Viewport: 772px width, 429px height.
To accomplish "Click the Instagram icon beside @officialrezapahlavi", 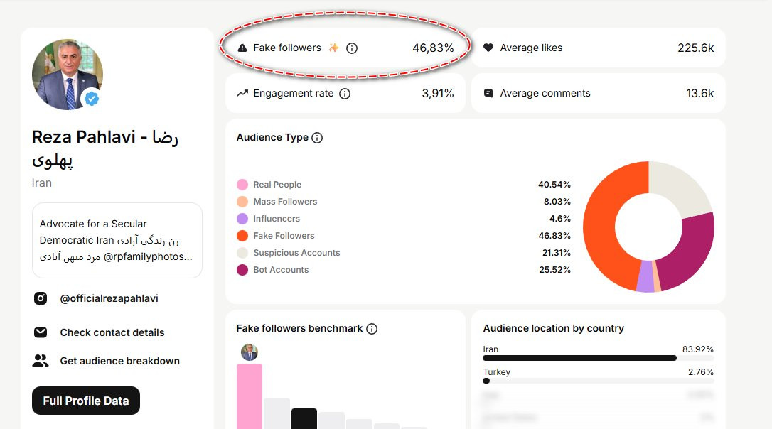I will [x=41, y=298].
